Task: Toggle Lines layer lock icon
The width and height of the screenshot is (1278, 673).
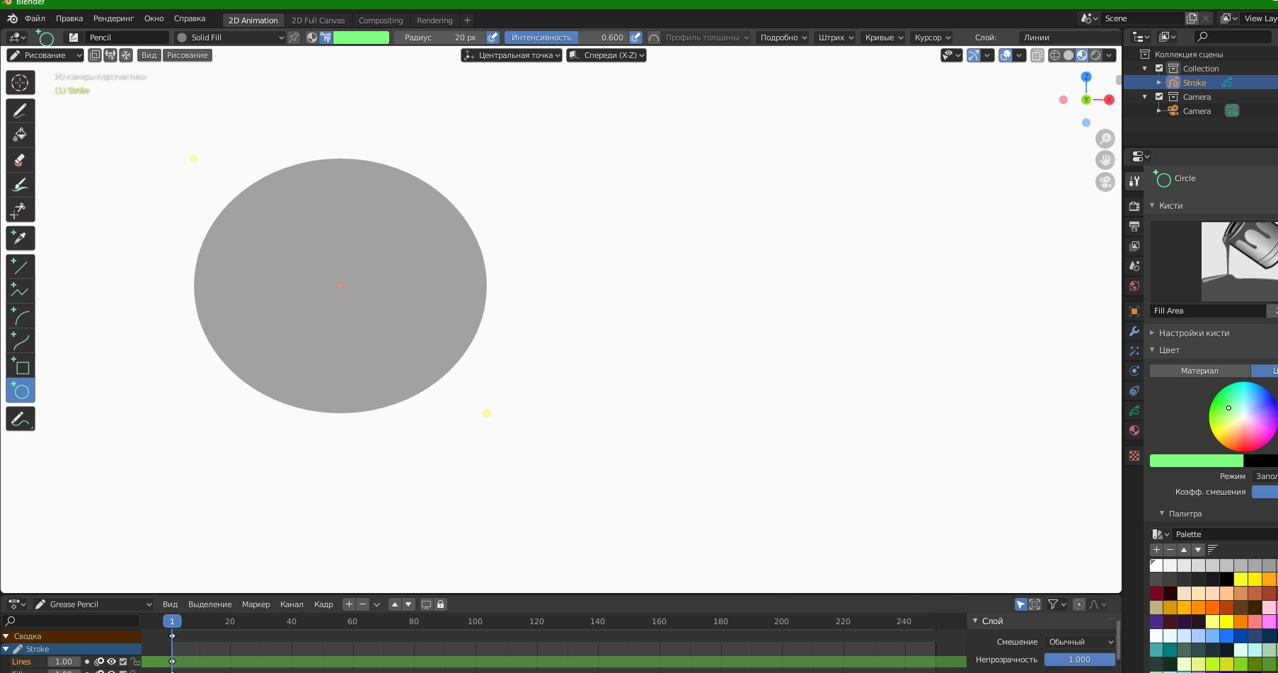Action: 135,662
